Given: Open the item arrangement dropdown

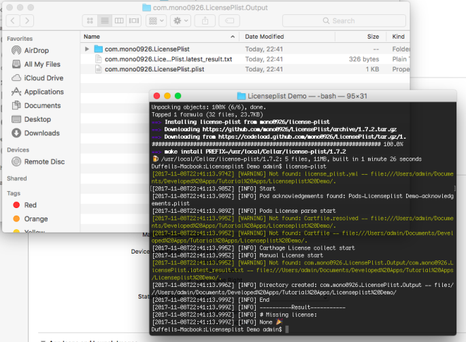Looking at the screenshot, I should [x=156, y=21].
